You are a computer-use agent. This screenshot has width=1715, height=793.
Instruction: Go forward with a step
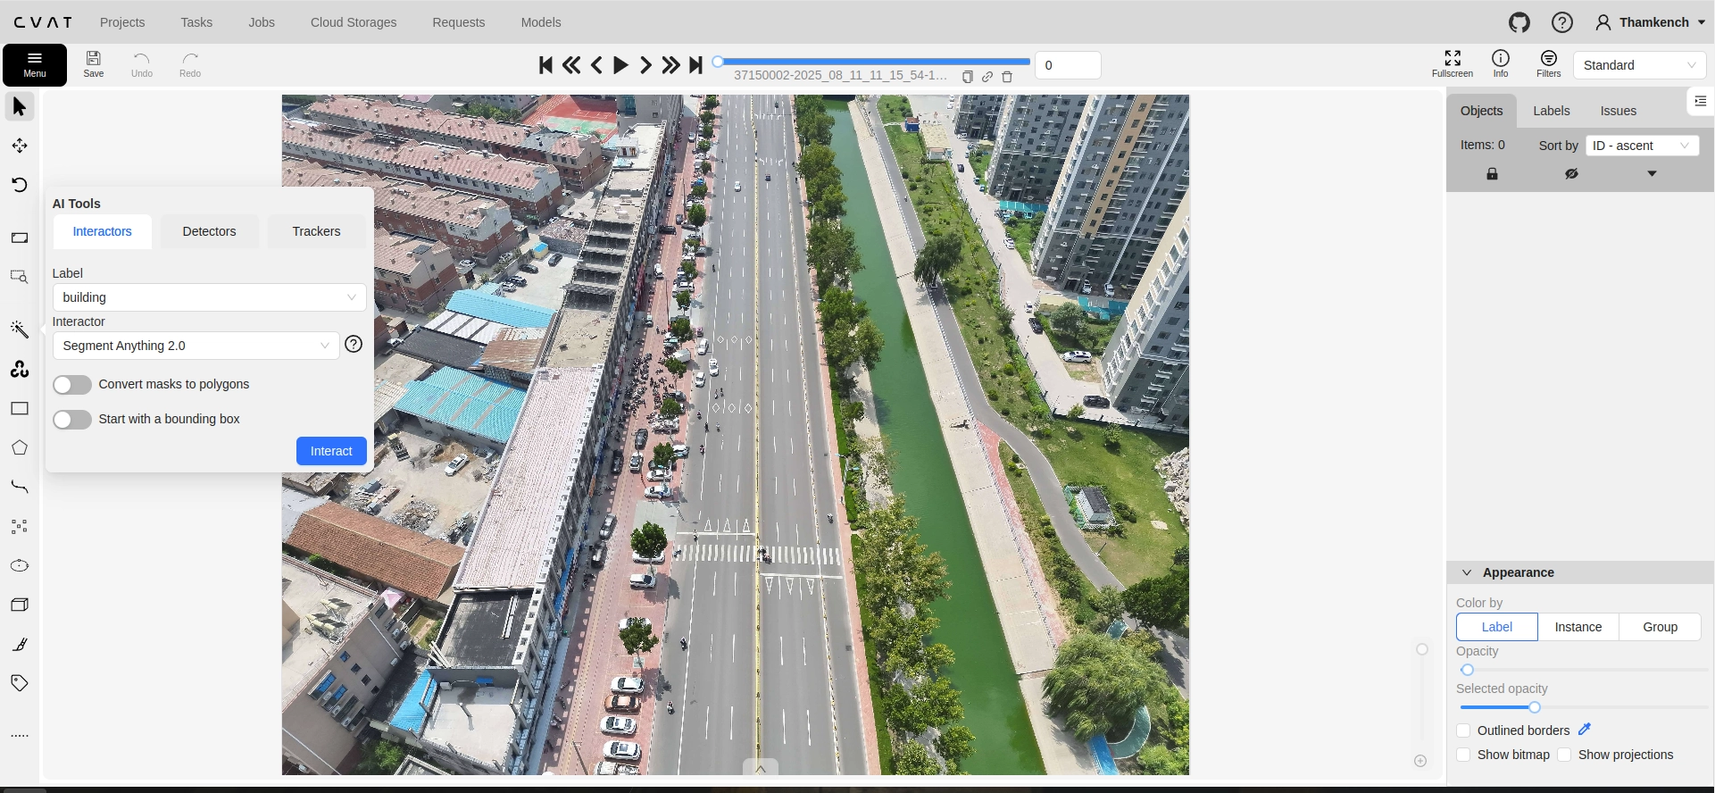coord(670,64)
